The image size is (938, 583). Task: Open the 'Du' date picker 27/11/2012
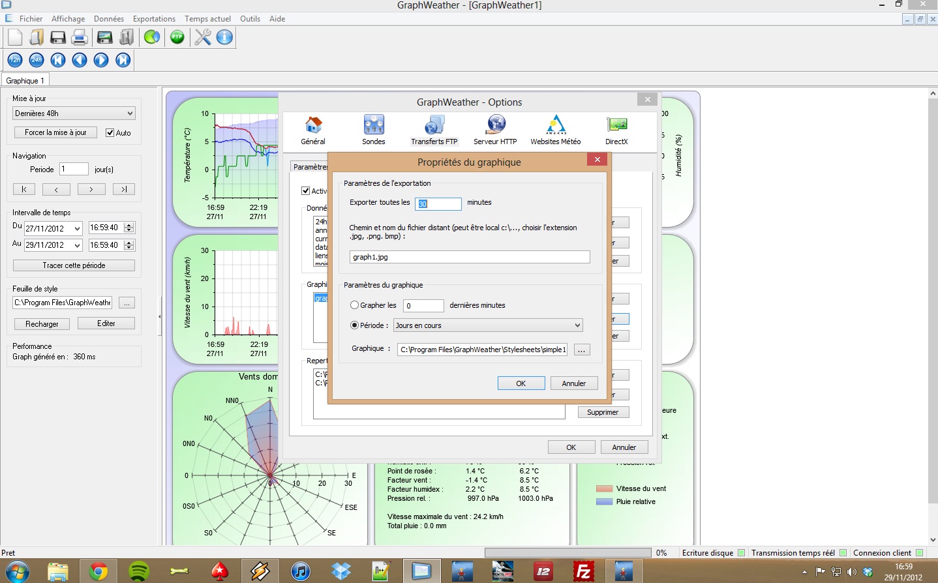53,228
